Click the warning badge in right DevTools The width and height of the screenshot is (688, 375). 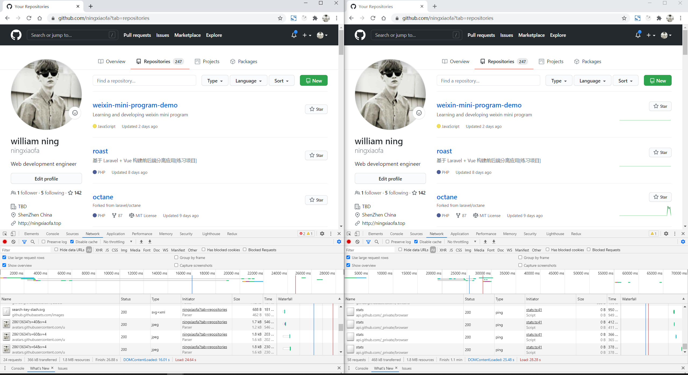click(654, 234)
